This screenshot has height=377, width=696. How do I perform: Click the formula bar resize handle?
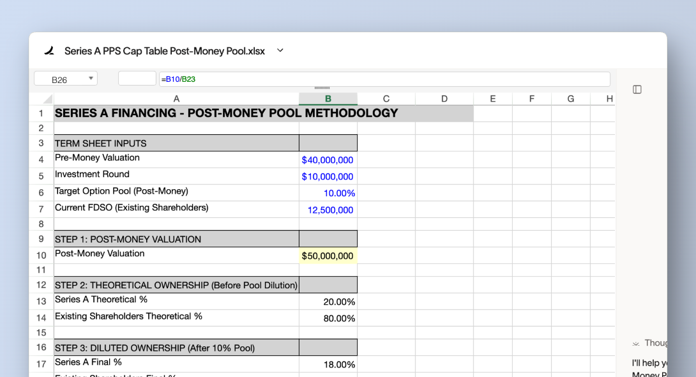pos(322,88)
